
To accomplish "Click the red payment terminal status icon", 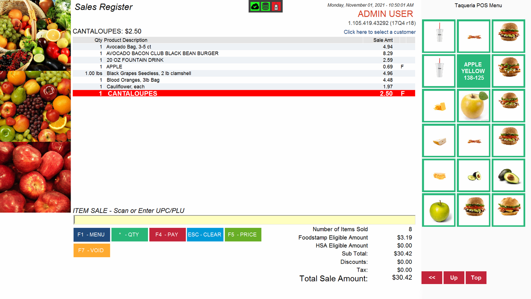I will tap(276, 7).
